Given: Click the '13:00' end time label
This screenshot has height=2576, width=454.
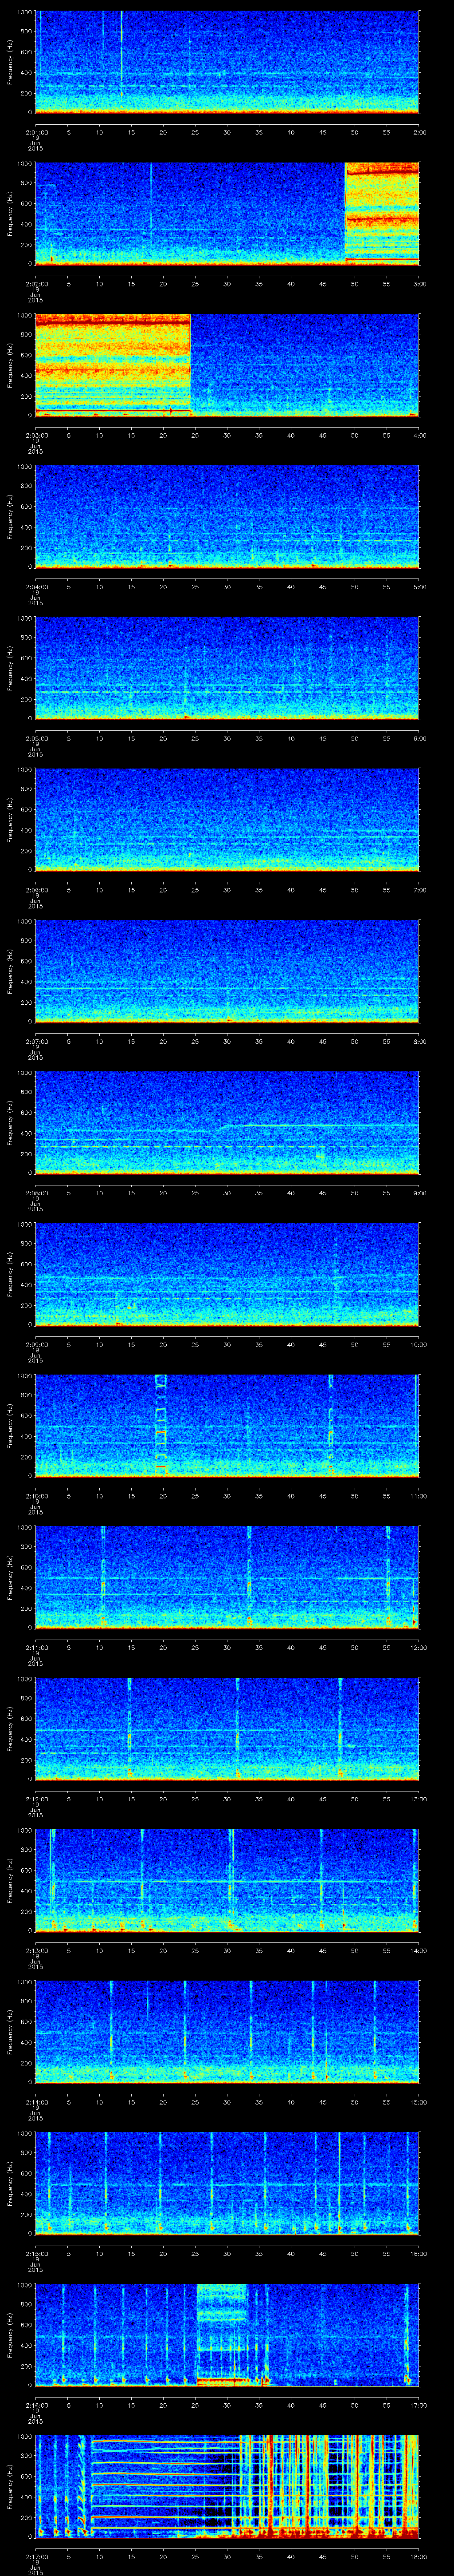Looking at the screenshot, I should tap(418, 1798).
